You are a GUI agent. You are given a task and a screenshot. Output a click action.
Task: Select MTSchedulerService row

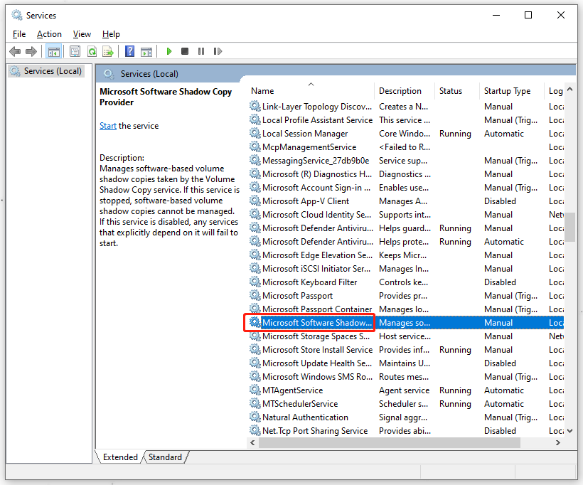pos(406,403)
